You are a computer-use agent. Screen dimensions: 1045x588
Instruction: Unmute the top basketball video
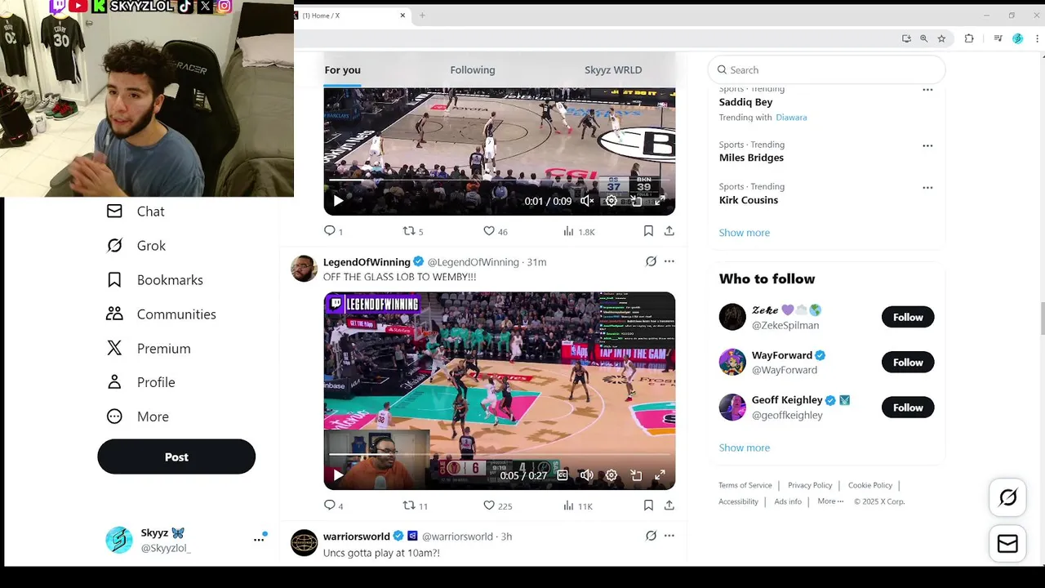pyautogui.click(x=587, y=201)
